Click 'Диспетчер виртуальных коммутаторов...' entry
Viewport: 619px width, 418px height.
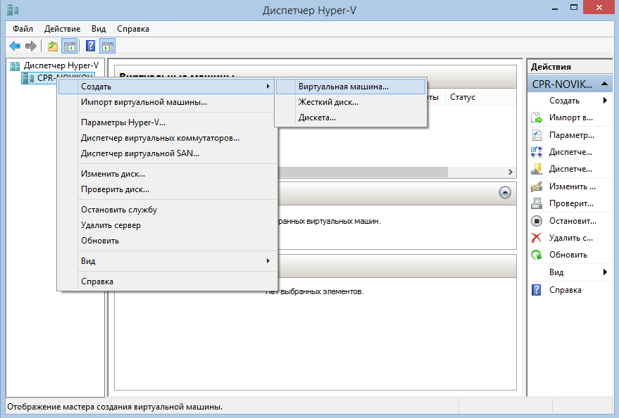coord(160,138)
